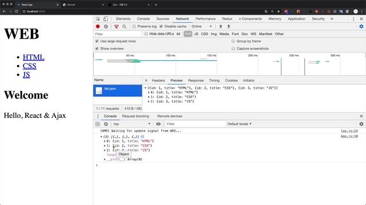This screenshot has width=366, height=205.
Task: Bookmark this page with the star icon
Action: pyautogui.click(x=279, y=11)
